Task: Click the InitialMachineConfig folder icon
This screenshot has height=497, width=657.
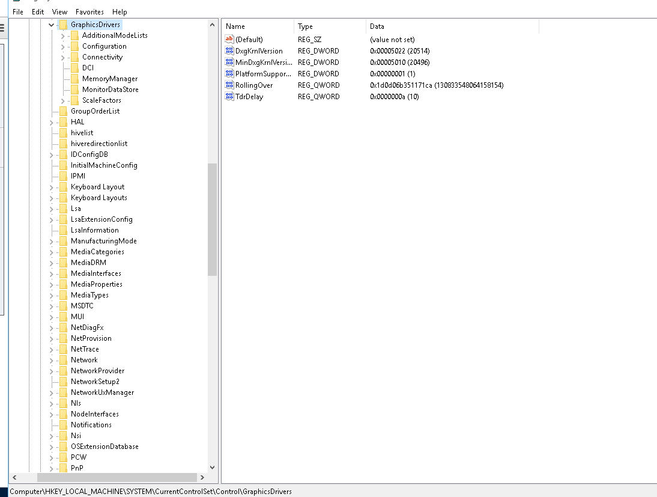Action: pyautogui.click(x=63, y=165)
